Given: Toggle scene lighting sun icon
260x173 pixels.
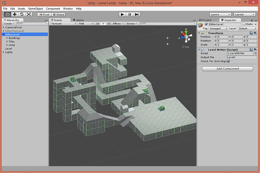Looking at the screenshot, I should [103, 23].
